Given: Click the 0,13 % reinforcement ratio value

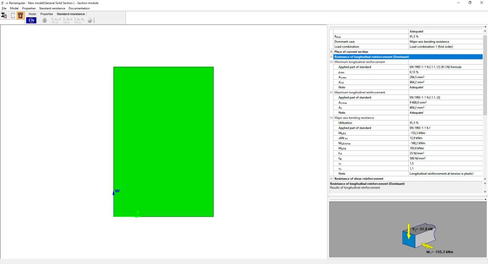Looking at the screenshot, I should tap(414, 72).
